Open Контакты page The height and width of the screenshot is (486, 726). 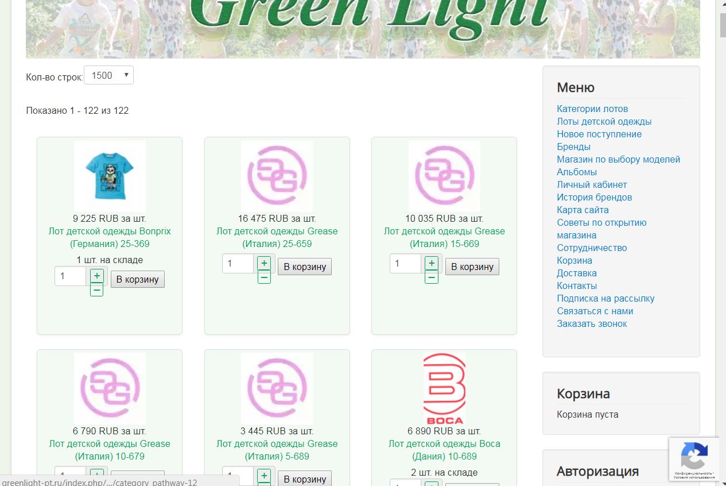tap(577, 286)
